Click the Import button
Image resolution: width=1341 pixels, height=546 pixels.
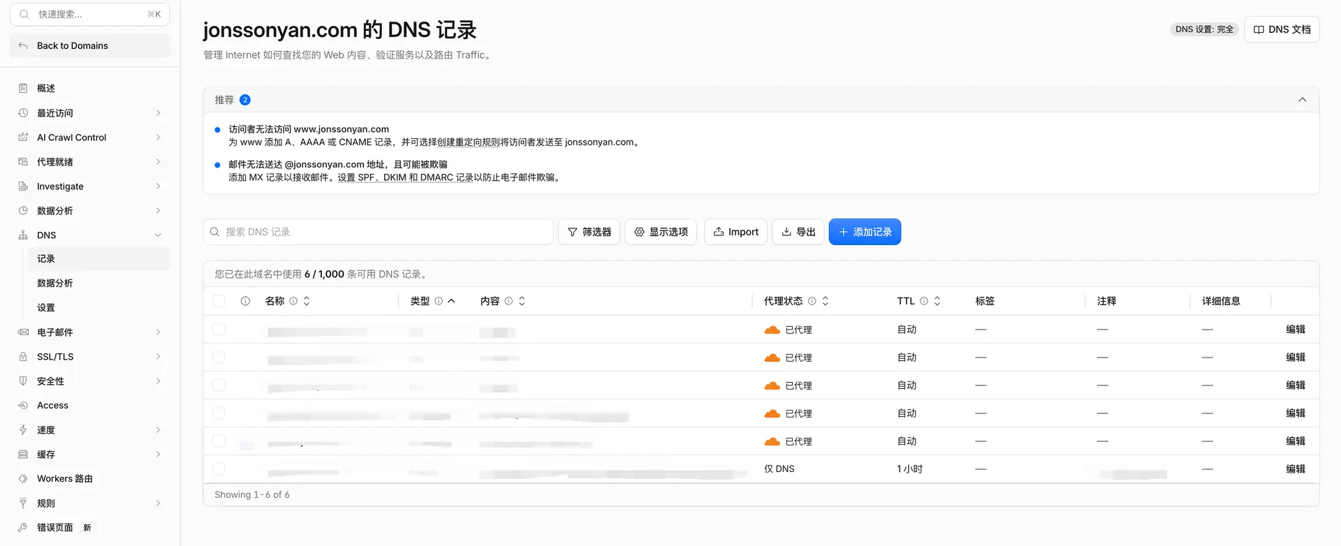736,232
